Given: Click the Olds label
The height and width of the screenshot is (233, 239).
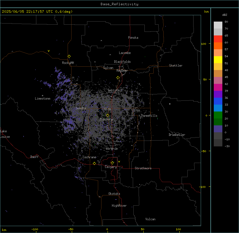Looking at the screenshot, I should pos(108,109).
